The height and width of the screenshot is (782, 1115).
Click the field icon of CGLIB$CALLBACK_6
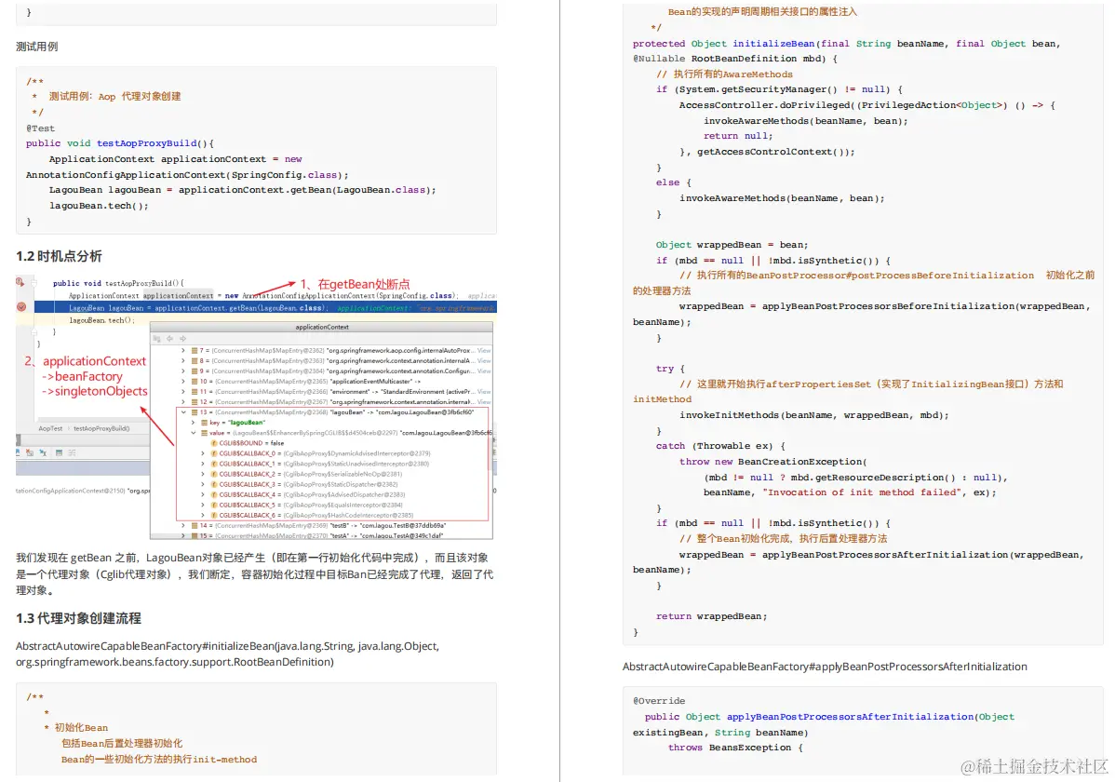point(214,515)
